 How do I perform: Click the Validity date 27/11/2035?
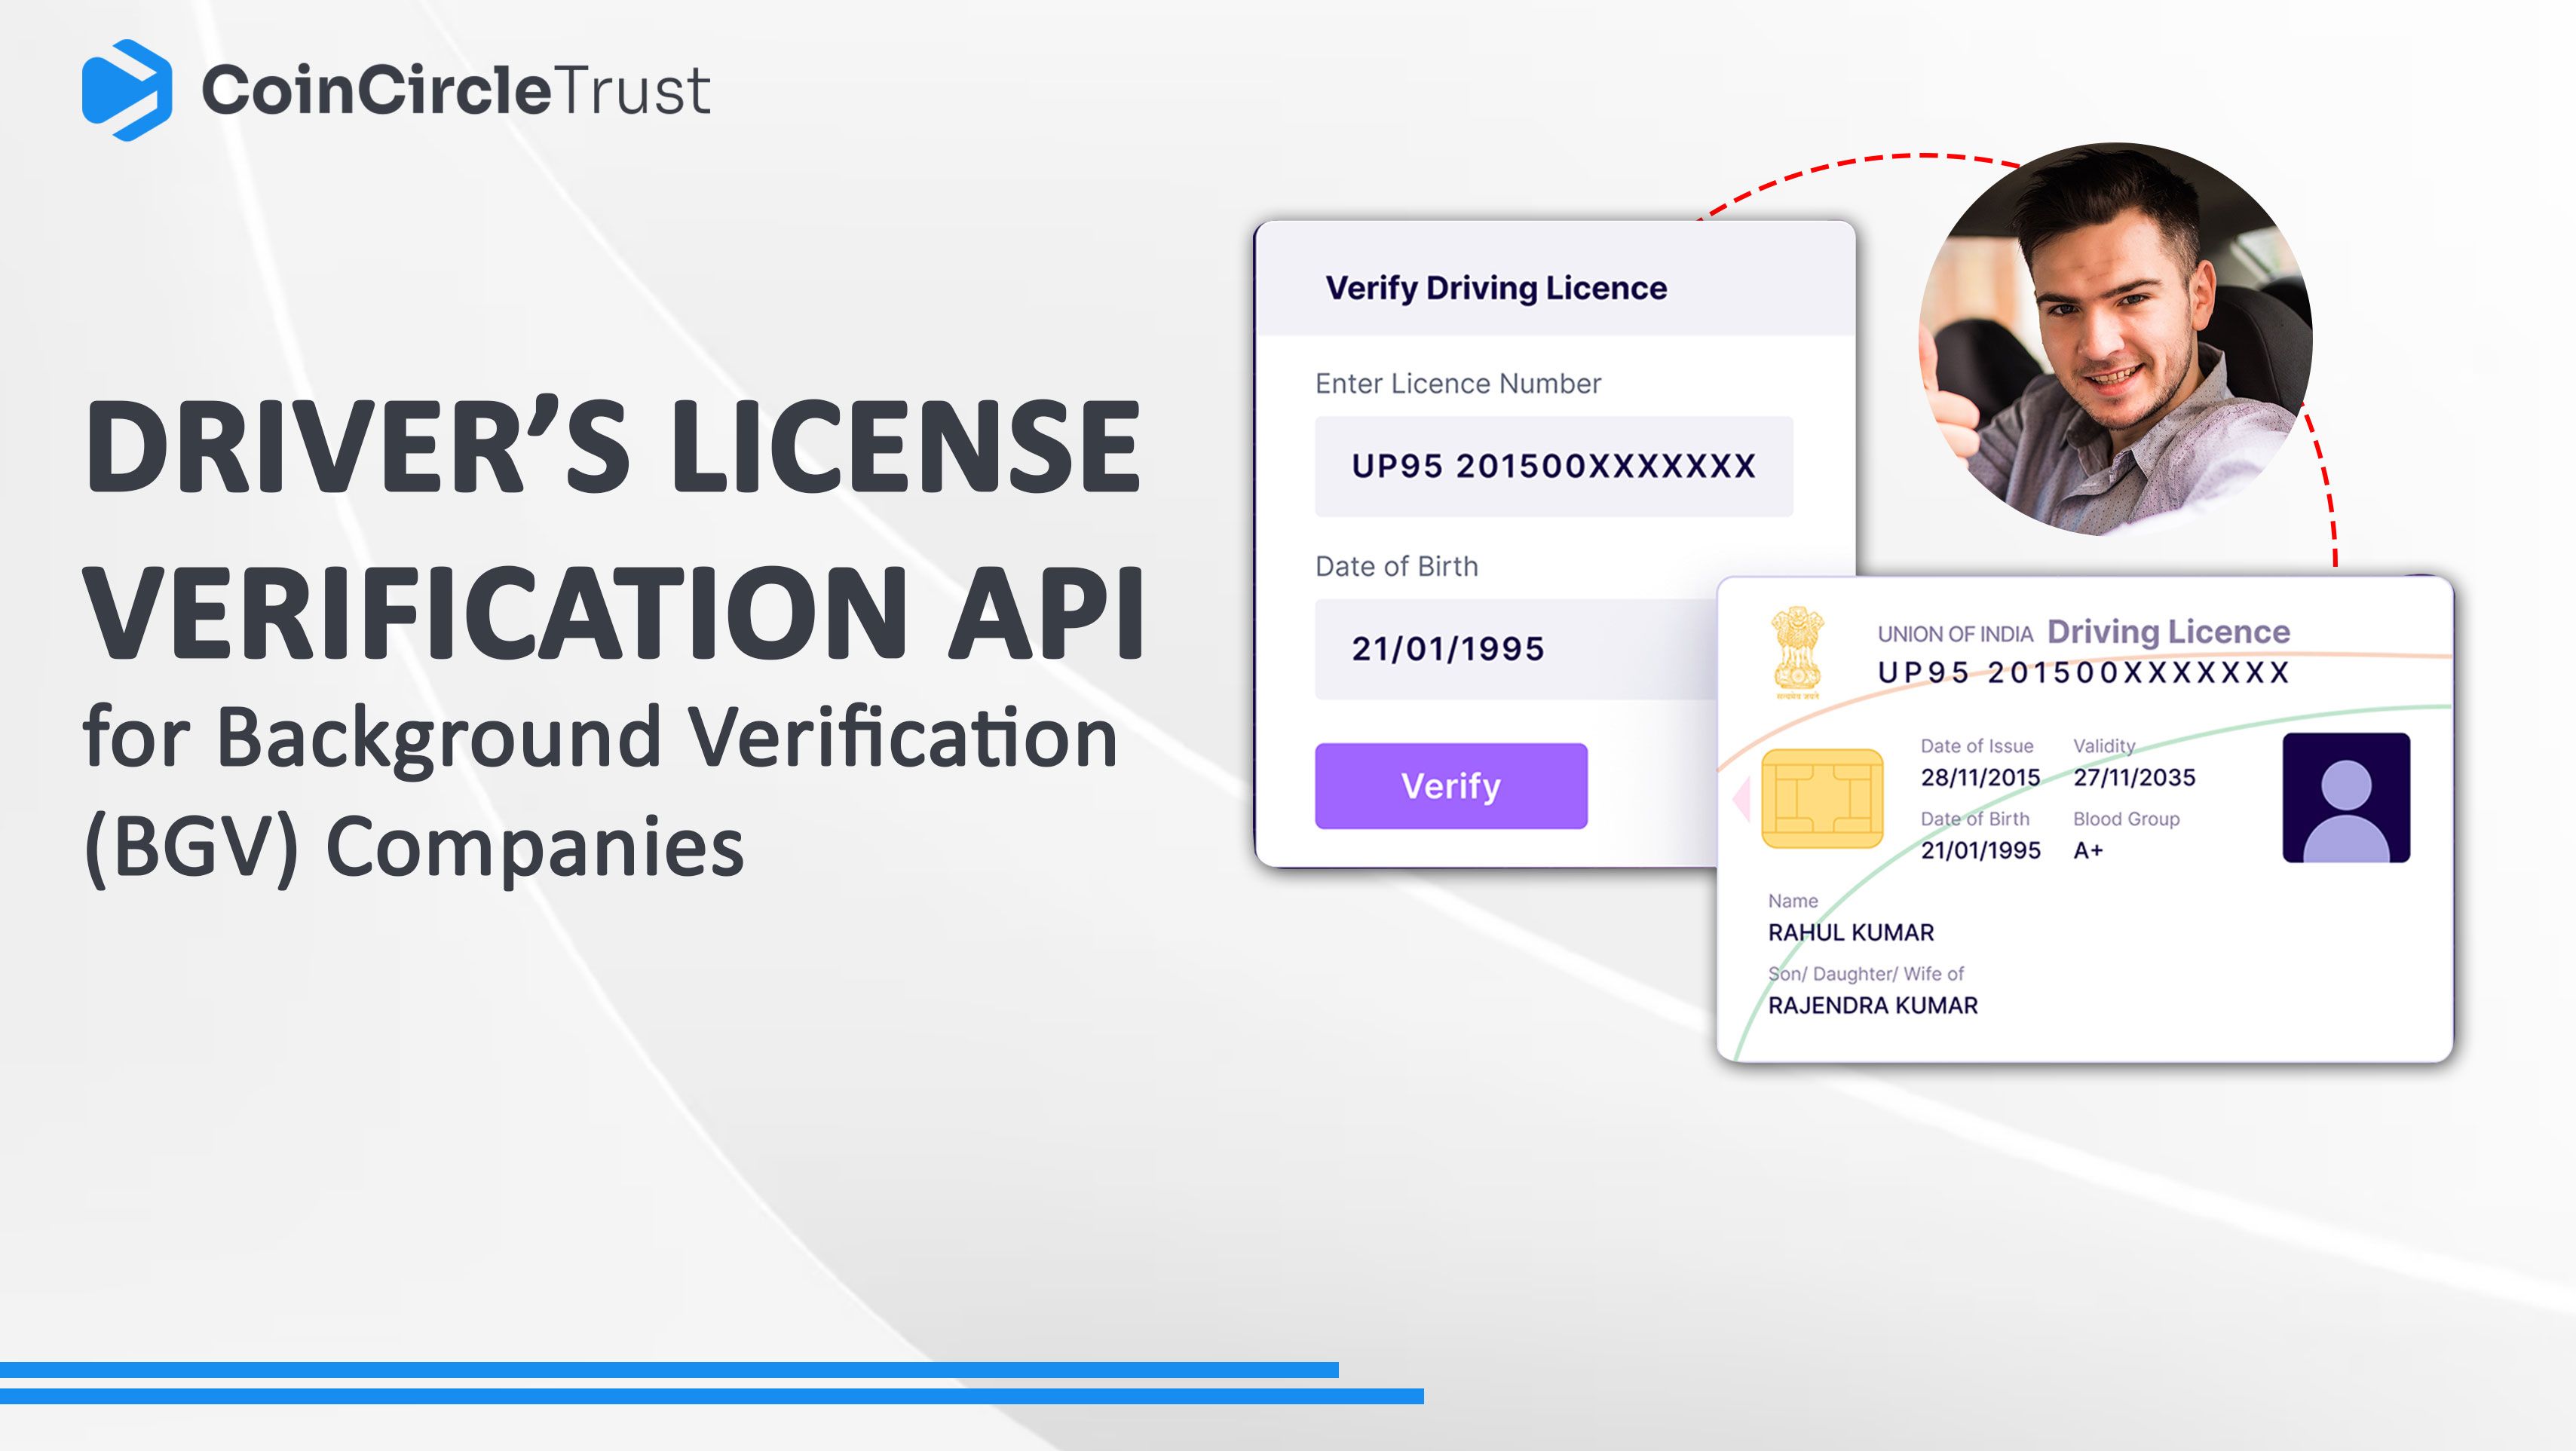coord(2133,778)
